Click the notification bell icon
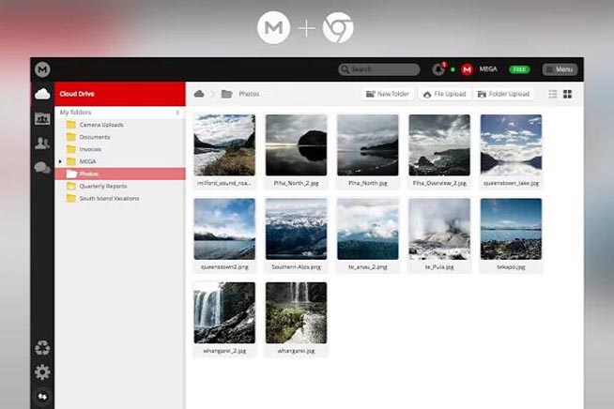This screenshot has width=614, height=409. click(x=438, y=69)
